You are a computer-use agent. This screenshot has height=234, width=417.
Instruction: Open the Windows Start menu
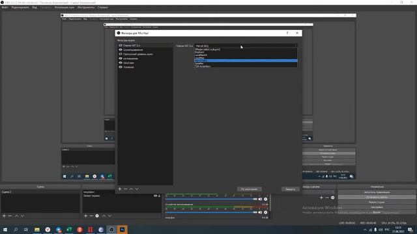(x=5, y=229)
